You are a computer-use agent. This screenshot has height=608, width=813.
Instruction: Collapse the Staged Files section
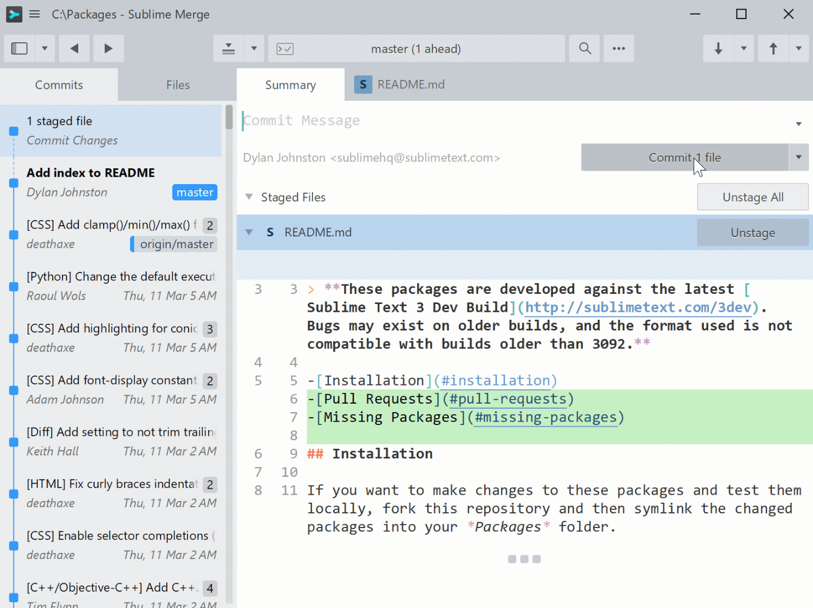tap(249, 197)
